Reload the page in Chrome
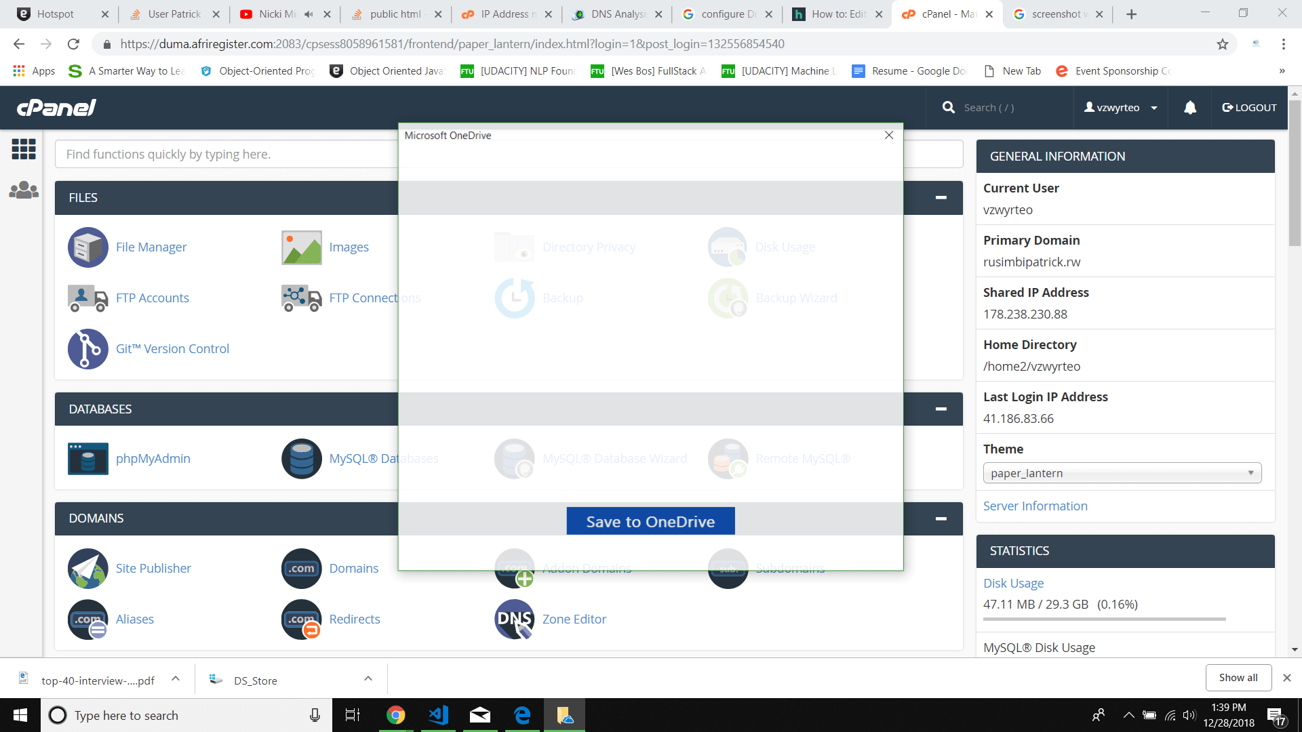 [x=73, y=44]
